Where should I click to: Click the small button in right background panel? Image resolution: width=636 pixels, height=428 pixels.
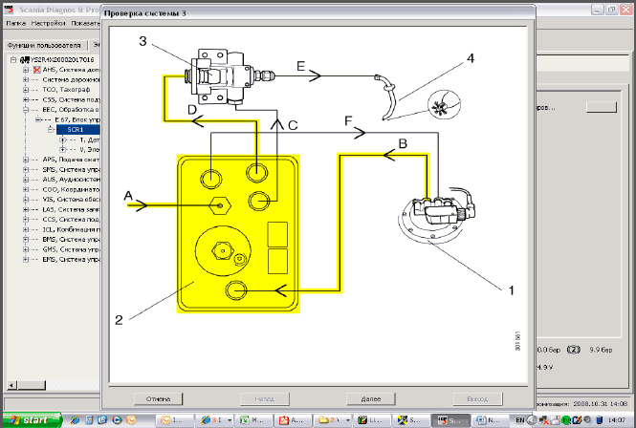pyautogui.click(x=600, y=108)
